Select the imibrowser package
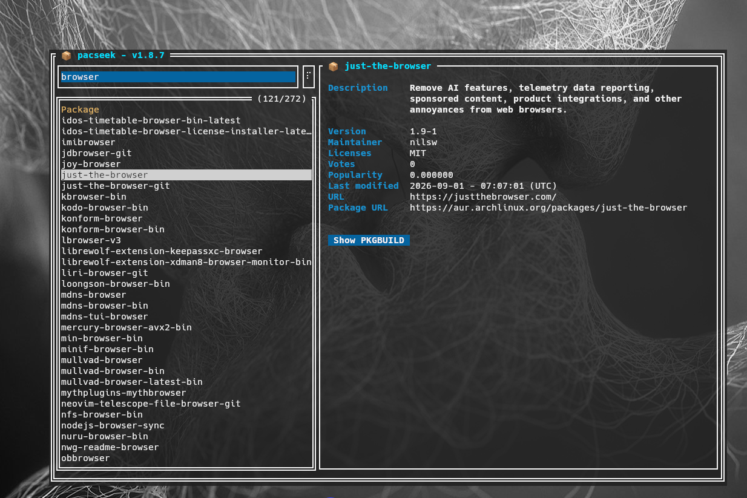Screen dimensions: 747x498 [88, 142]
